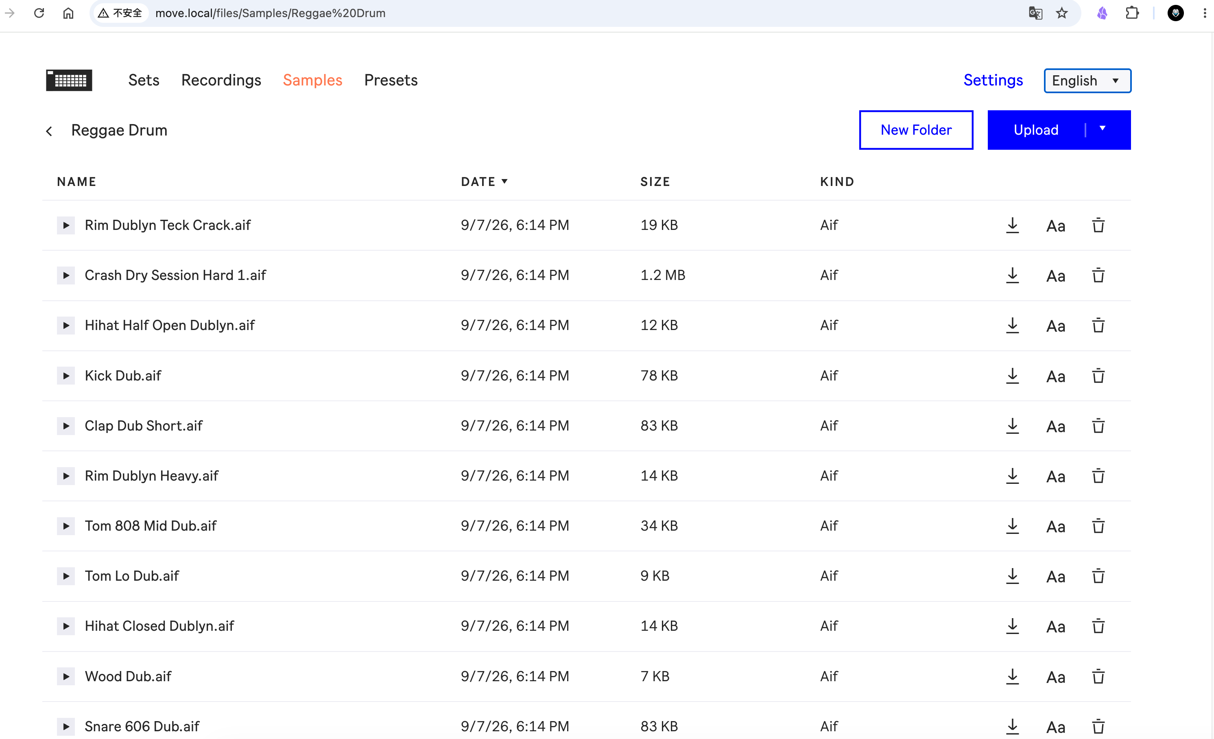Switch to the Samples tab

click(x=312, y=80)
